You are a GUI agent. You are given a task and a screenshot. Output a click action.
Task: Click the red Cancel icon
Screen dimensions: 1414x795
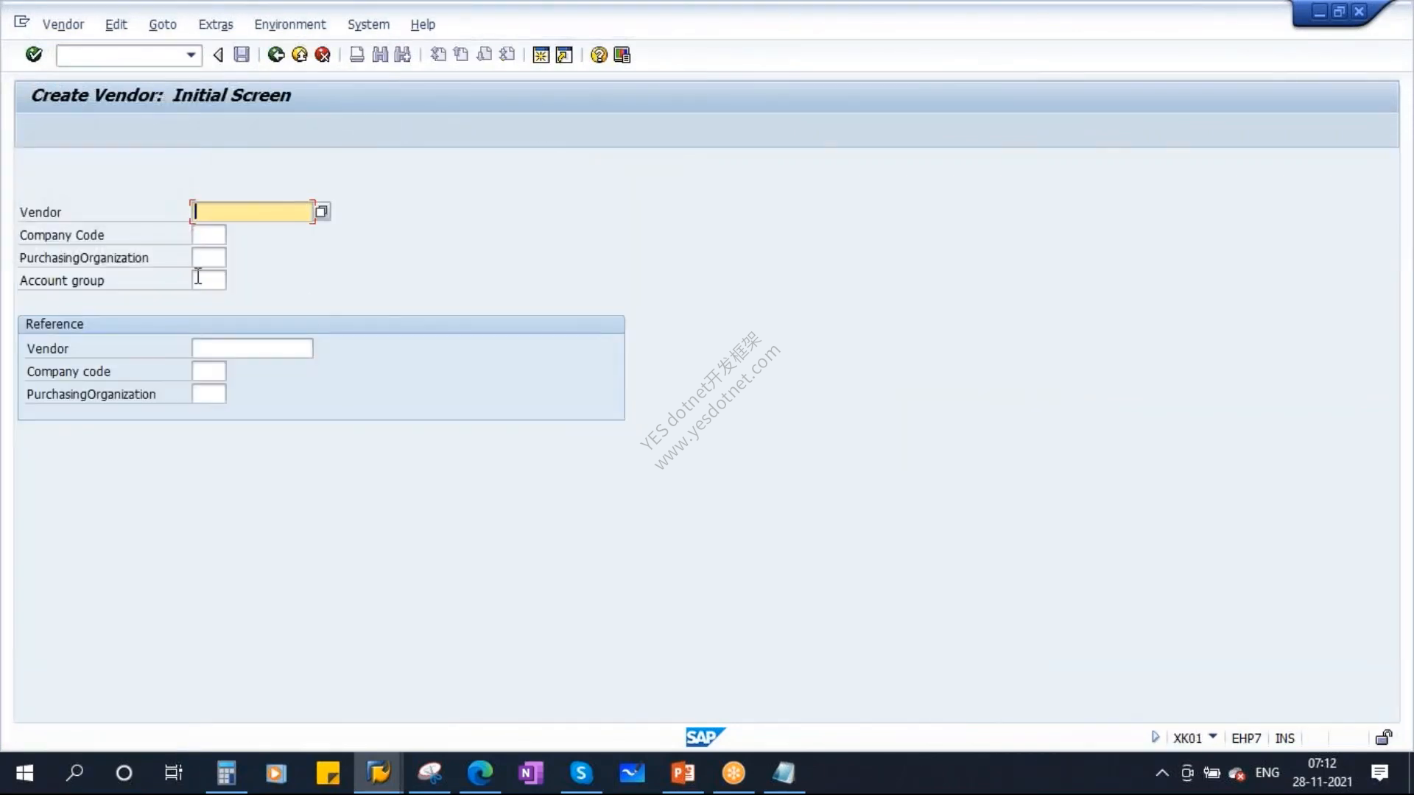coord(323,54)
